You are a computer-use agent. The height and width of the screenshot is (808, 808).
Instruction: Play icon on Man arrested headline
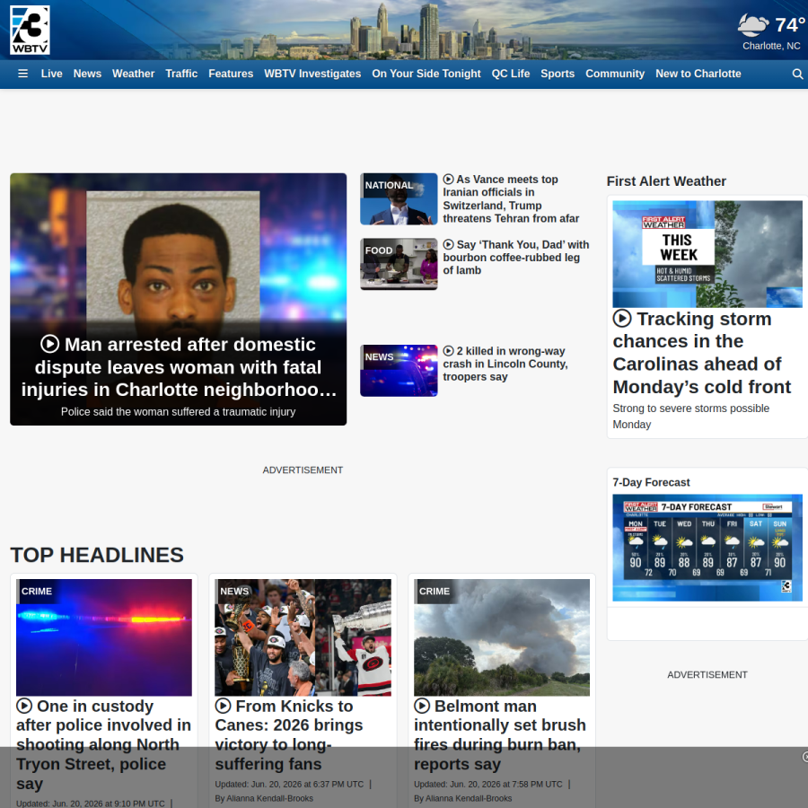(x=50, y=344)
